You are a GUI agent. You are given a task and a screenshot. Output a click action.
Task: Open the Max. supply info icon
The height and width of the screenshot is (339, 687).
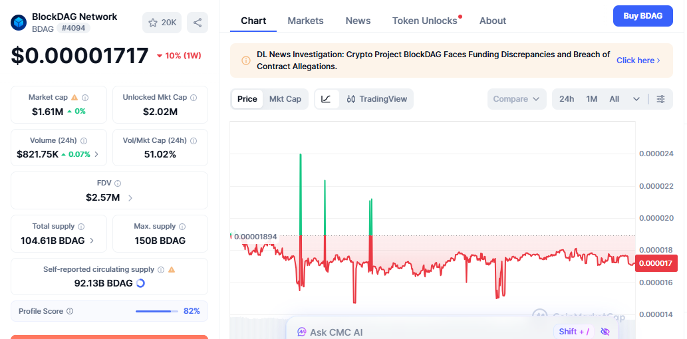click(x=182, y=227)
